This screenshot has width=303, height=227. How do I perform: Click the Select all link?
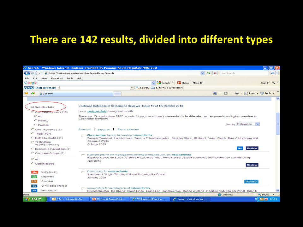pyautogui.click(x=85, y=129)
